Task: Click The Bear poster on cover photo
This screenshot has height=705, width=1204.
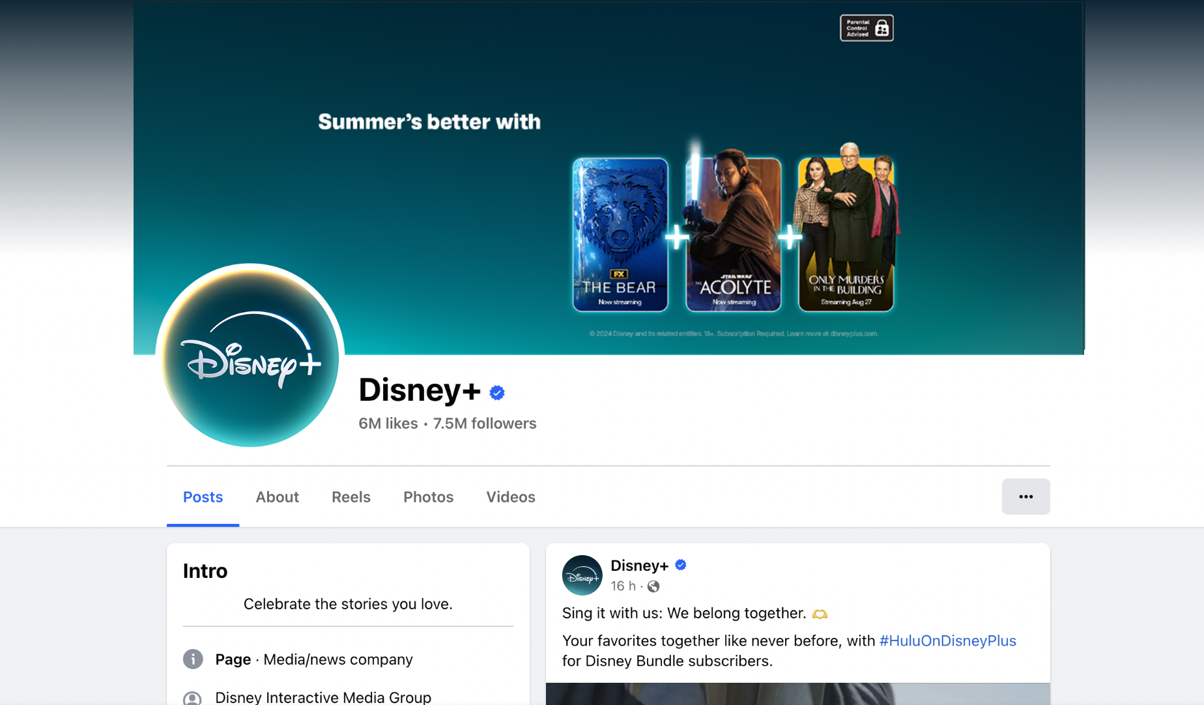Action: point(620,235)
